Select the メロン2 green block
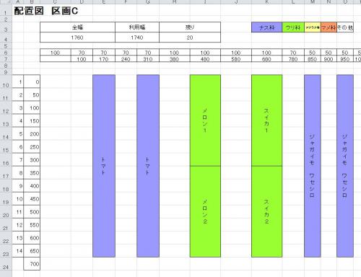Screen dimensions: 361x277 pos(205,211)
